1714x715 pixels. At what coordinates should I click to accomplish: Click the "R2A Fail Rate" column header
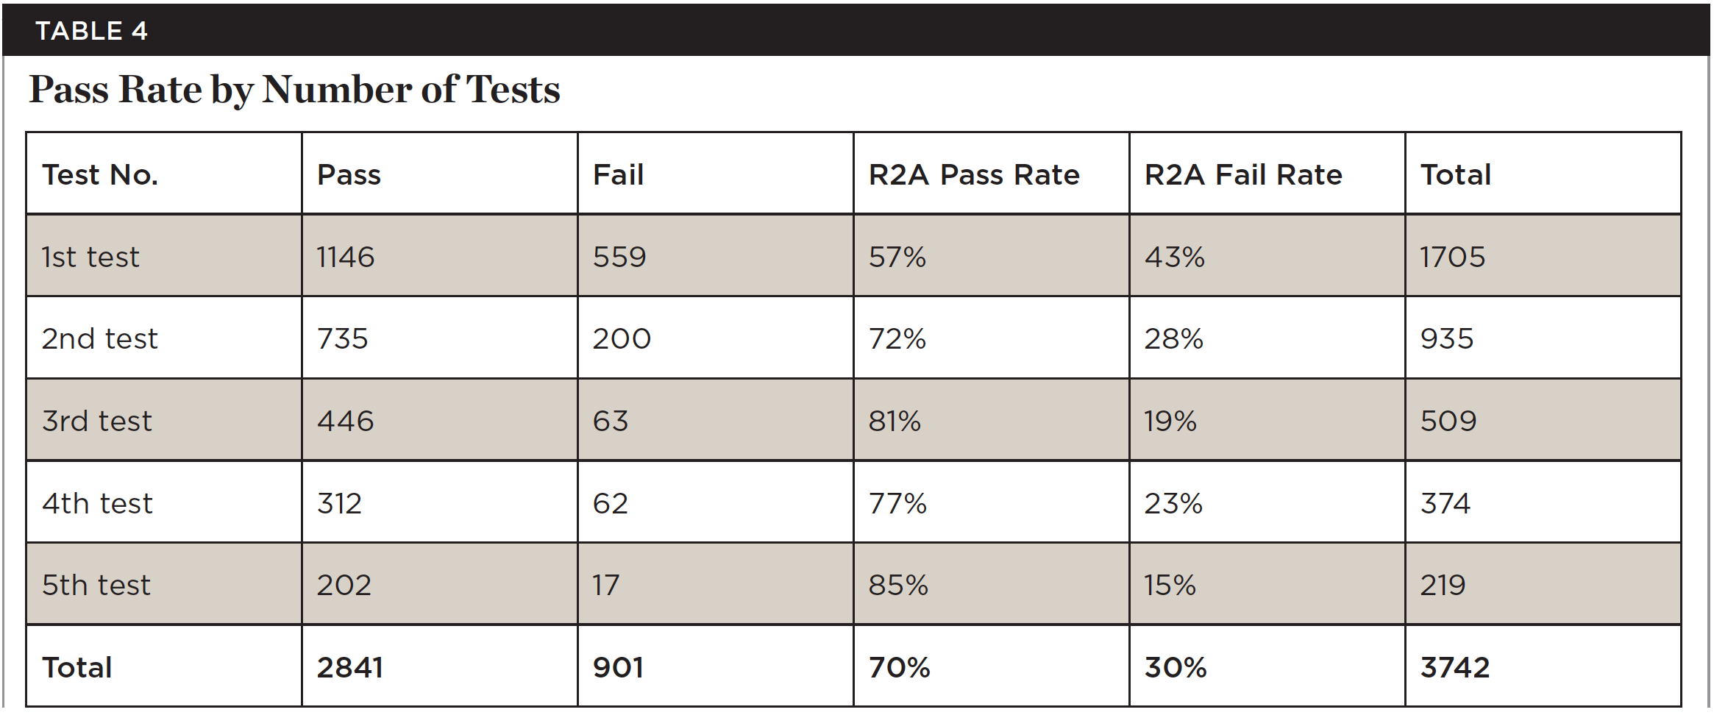[x=1242, y=175]
